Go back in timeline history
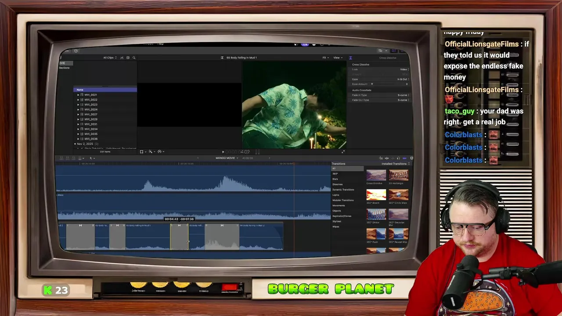The width and height of the screenshot is (562, 316). point(198,158)
